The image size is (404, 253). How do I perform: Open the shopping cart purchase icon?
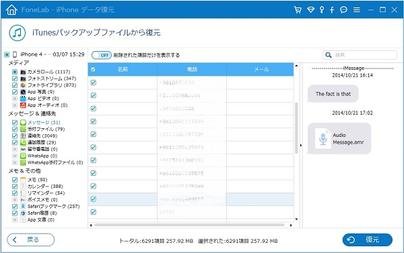pyautogui.click(x=298, y=10)
